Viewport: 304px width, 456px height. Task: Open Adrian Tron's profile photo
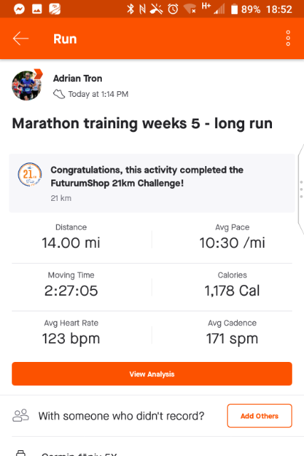point(26,85)
